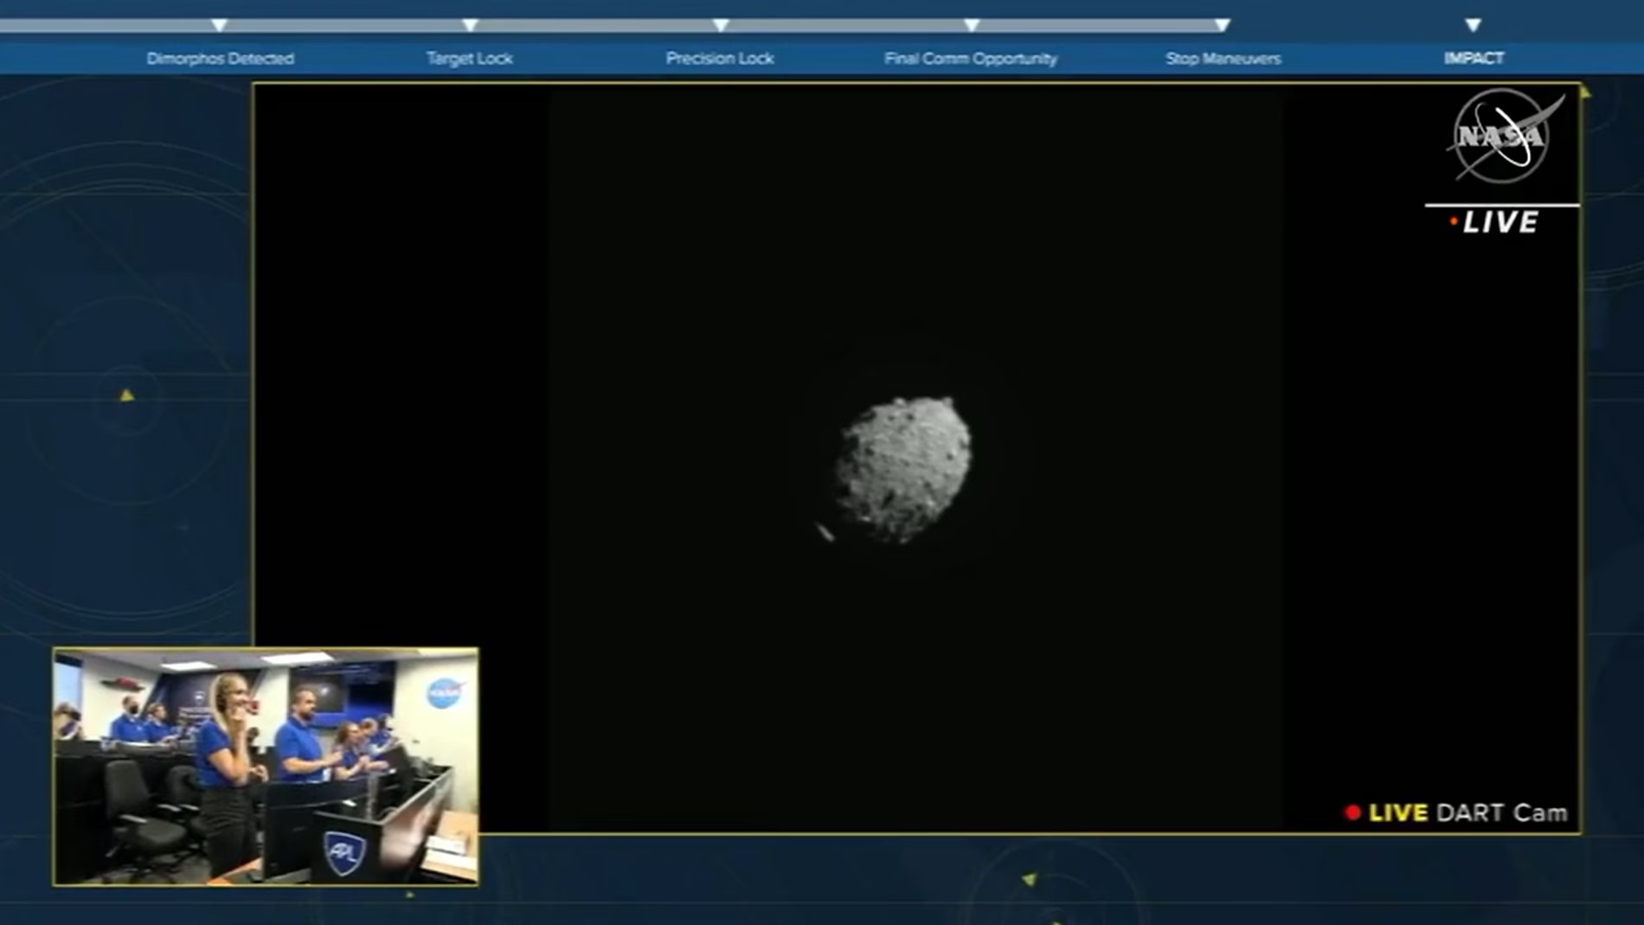Click the IMPACT milestone label

tap(1474, 58)
